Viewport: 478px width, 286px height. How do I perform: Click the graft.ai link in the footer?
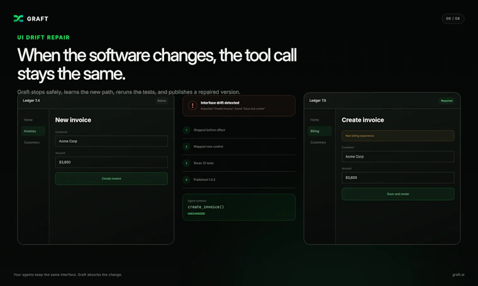(458, 275)
